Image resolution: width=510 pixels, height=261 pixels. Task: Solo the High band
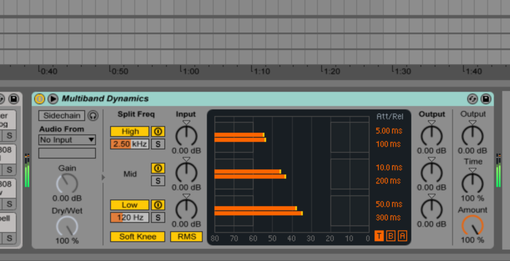(x=158, y=144)
